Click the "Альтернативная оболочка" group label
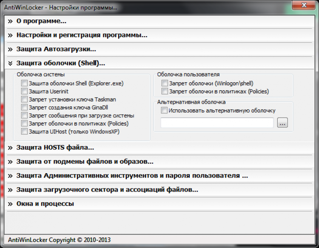 pyautogui.click(x=191, y=102)
